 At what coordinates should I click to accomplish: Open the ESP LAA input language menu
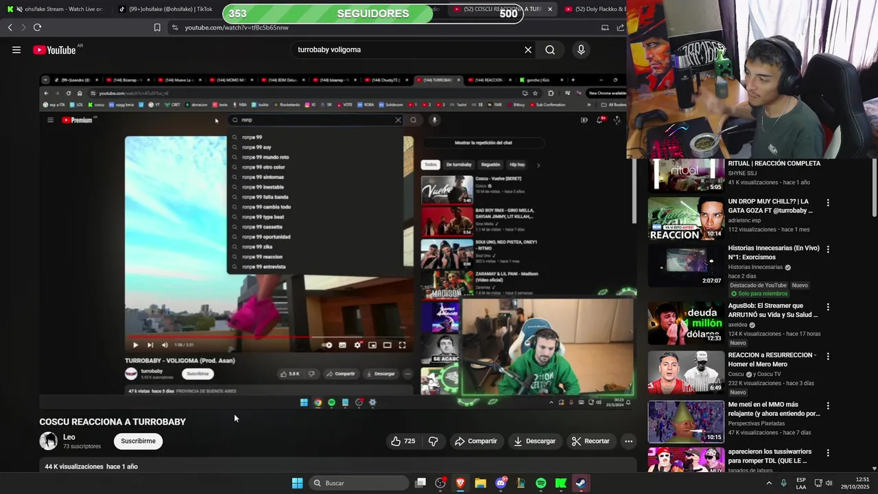coord(801,483)
